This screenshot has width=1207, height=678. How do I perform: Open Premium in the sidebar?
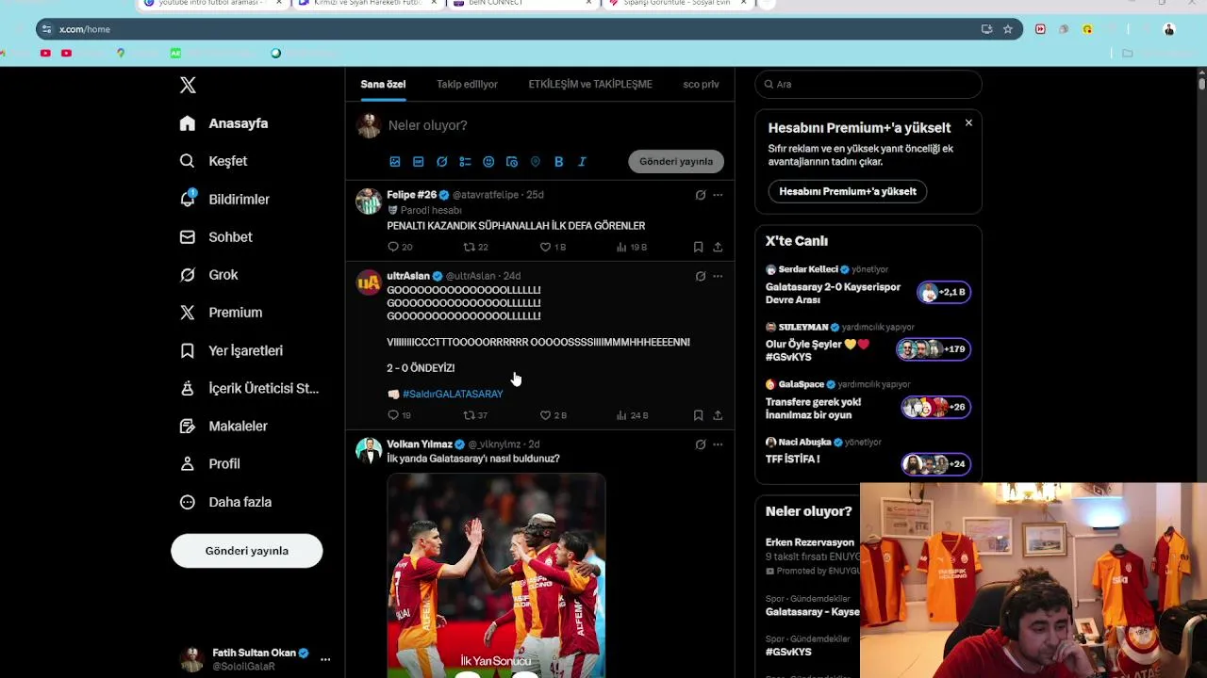pyautogui.click(x=222, y=313)
